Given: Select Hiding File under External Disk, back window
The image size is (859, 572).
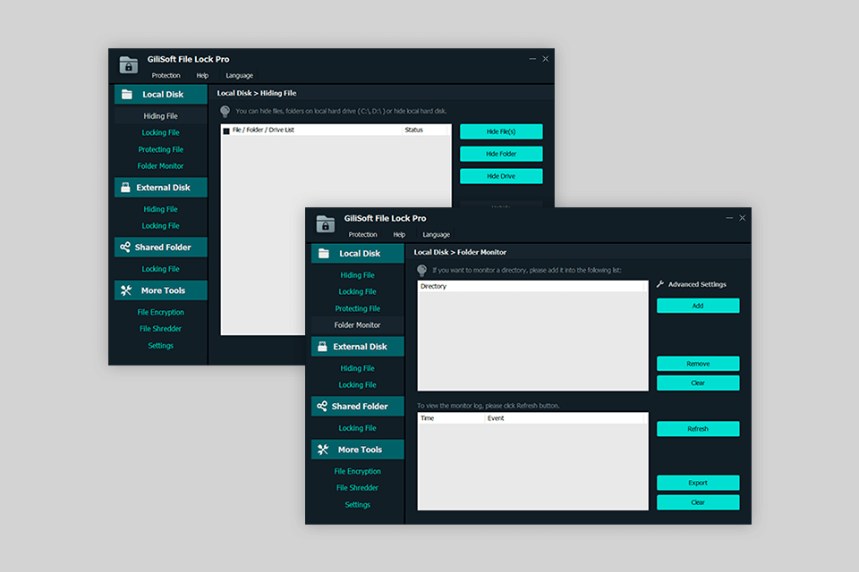Looking at the screenshot, I should pos(160,209).
